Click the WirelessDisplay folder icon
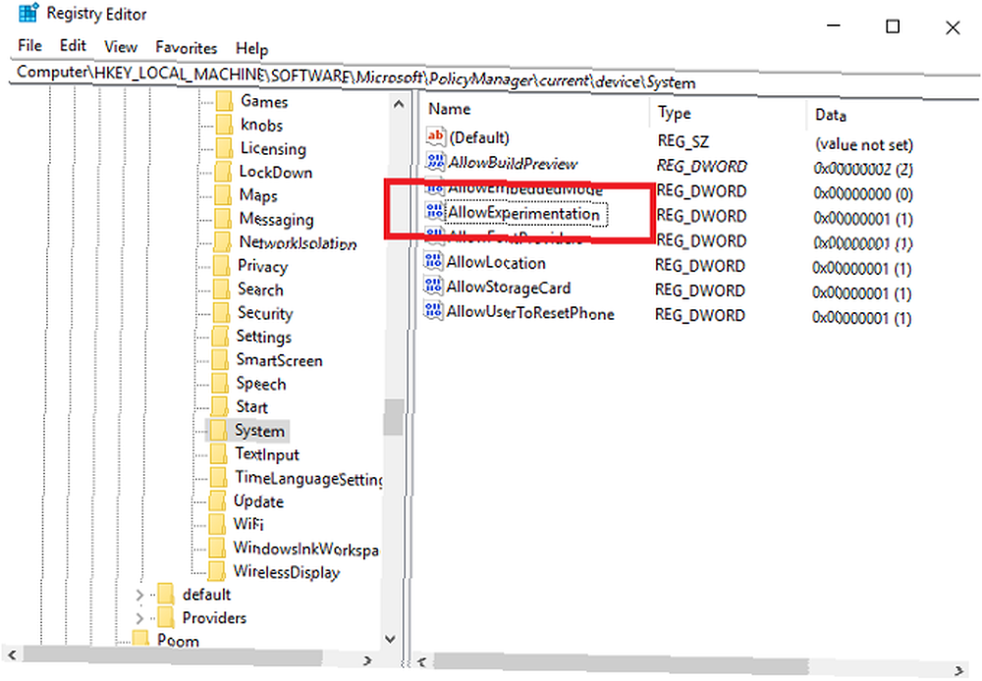982x681 pixels. pos(217,571)
